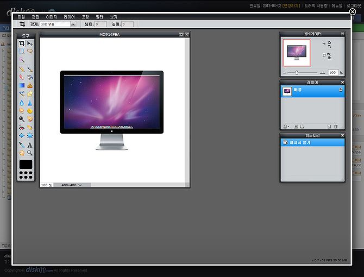Screen dimensions: 364x277
Task: Select the Pinch tool
Action: tap(30, 135)
